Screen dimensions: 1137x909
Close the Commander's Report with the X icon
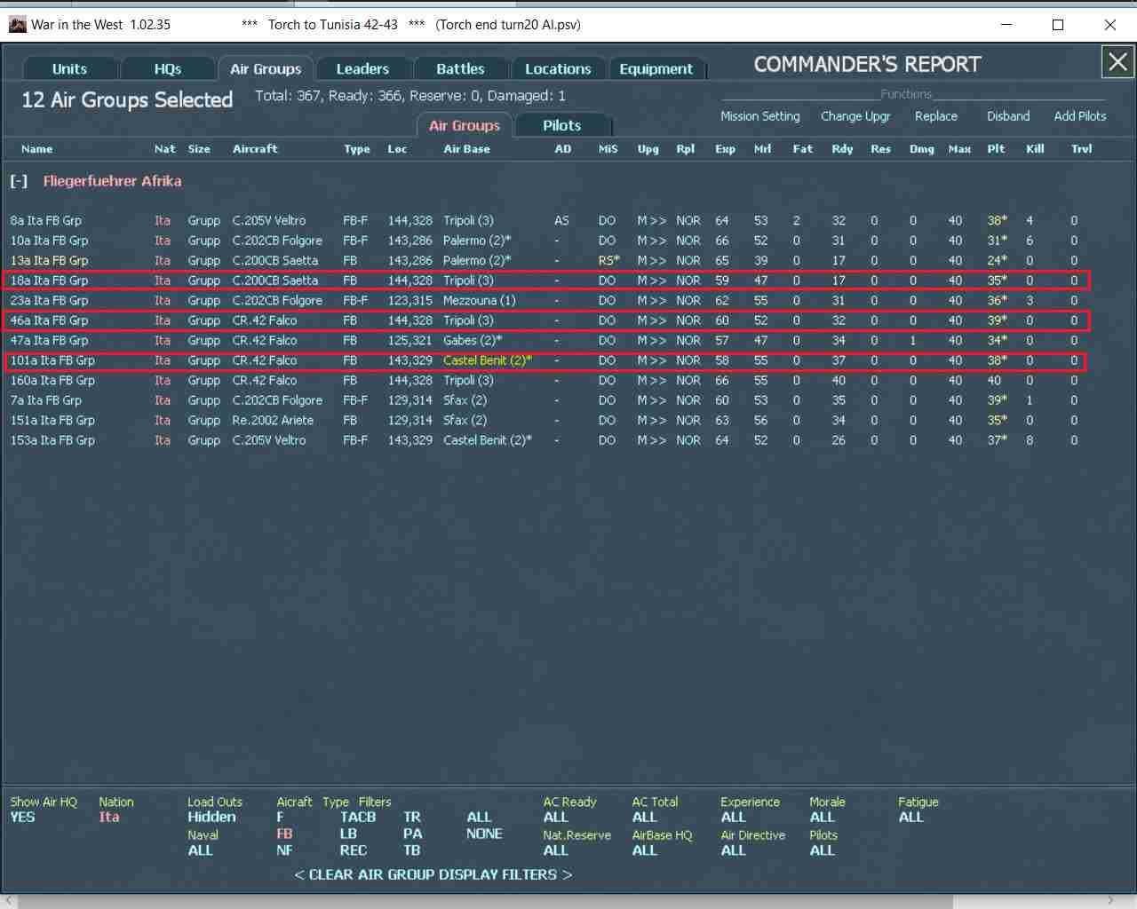[1117, 62]
